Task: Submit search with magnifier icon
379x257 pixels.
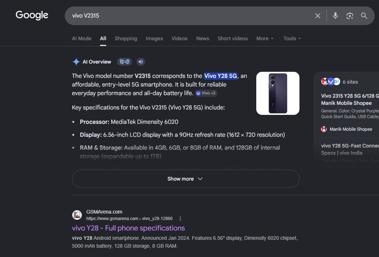Action: pos(364,16)
